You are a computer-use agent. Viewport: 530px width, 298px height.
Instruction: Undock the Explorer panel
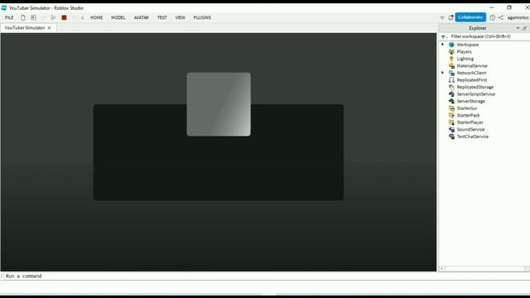point(524,28)
